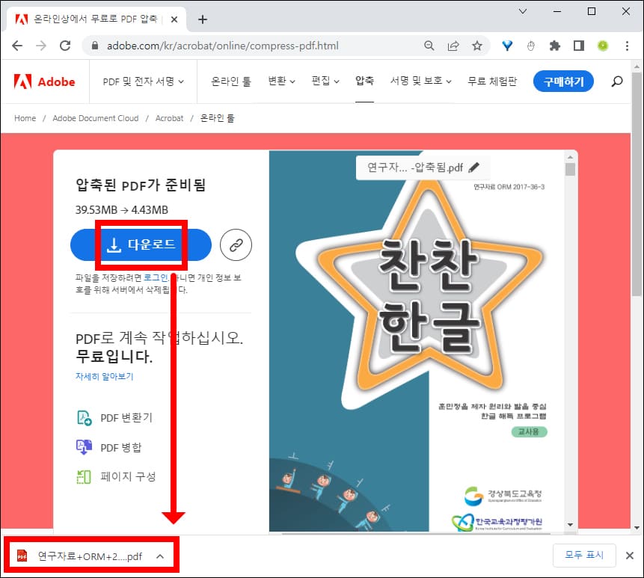This screenshot has height=578, width=644.
Task: Open search with the magnifier icon
Action: (x=617, y=82)
